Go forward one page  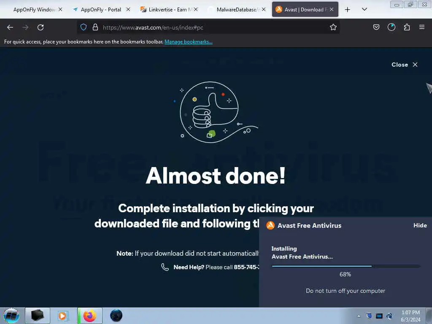click(x=25, y=27)
